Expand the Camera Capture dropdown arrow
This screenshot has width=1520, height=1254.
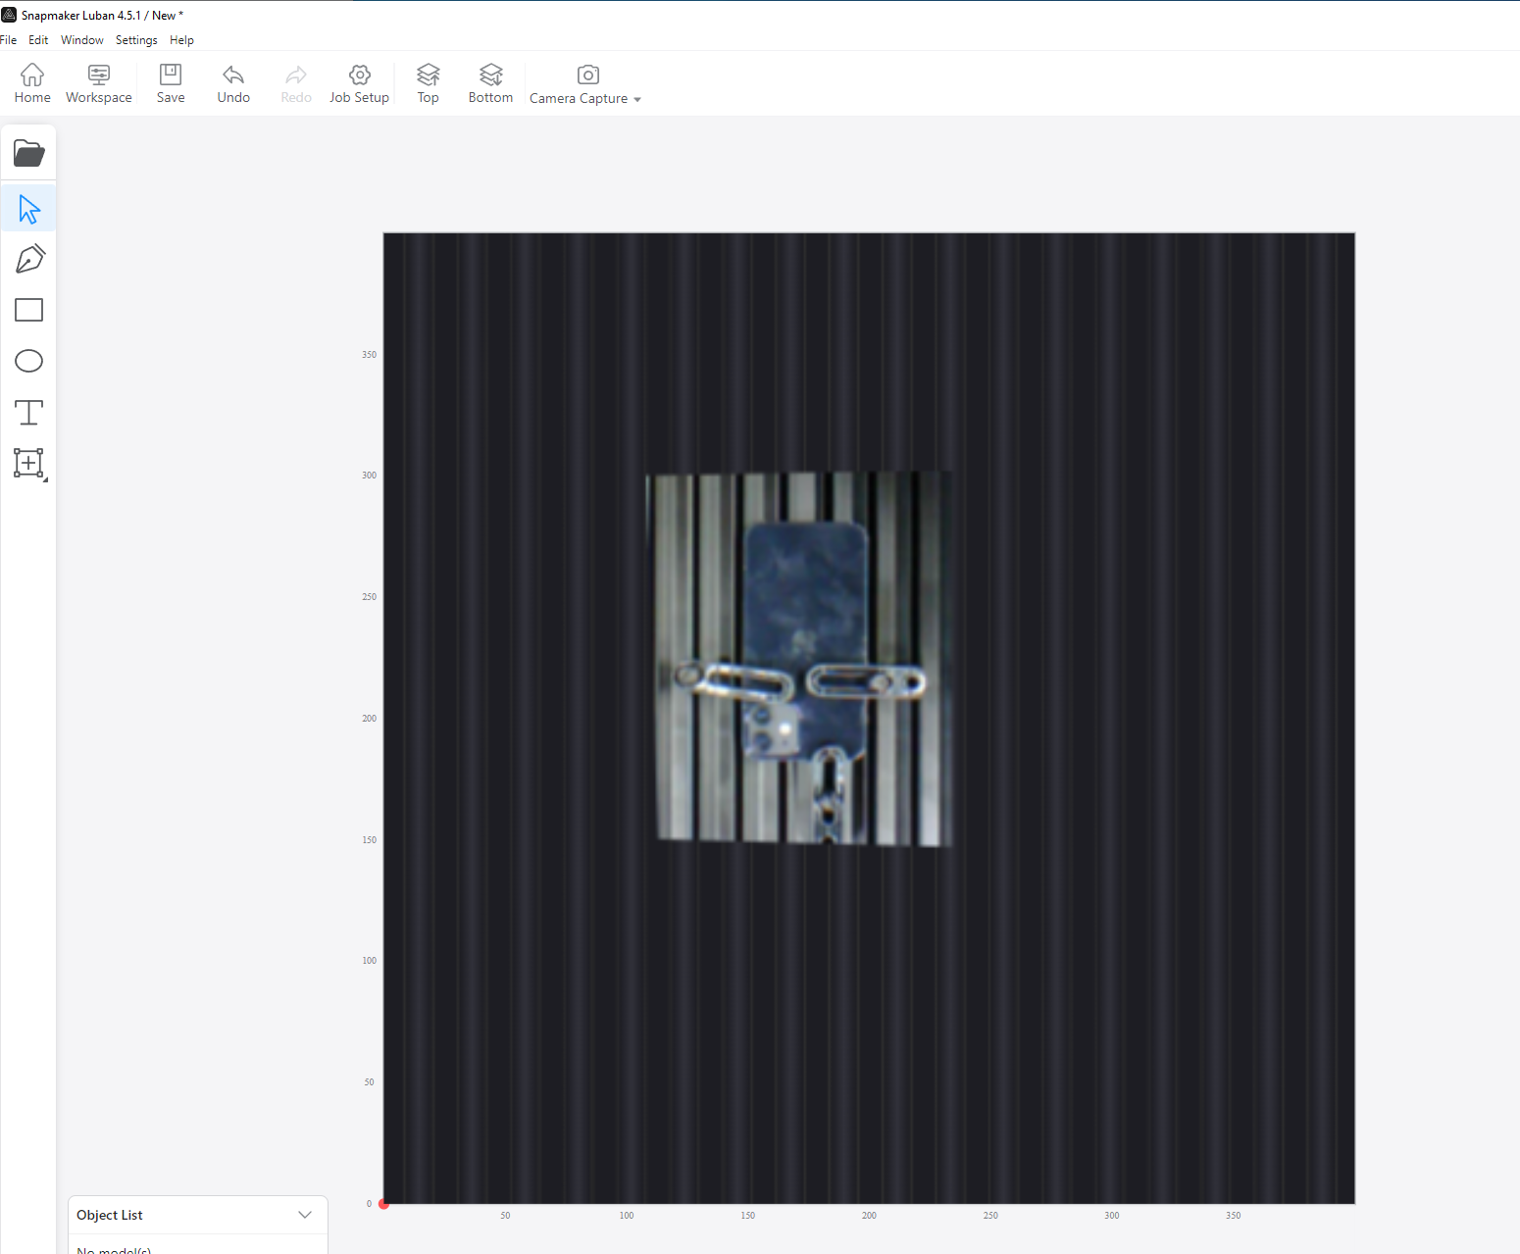pos(638,99)
